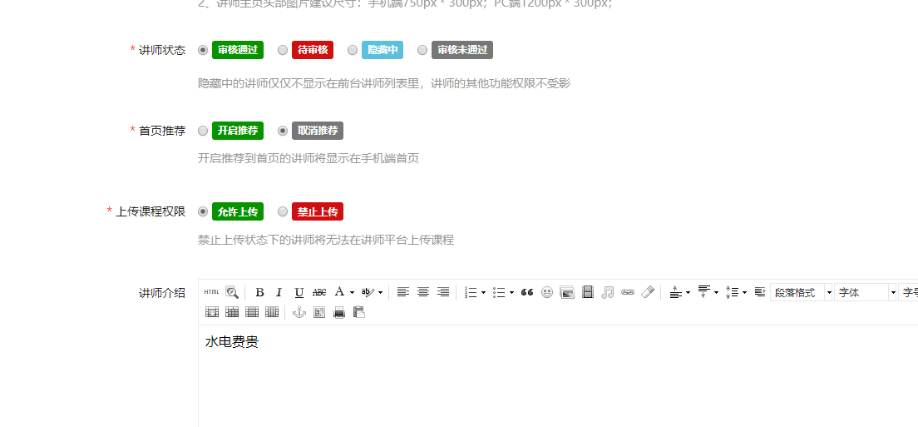Open the editor preview magnifier icon
The width and height of the screenshot is (918, 427).
[x=232, y=292]
